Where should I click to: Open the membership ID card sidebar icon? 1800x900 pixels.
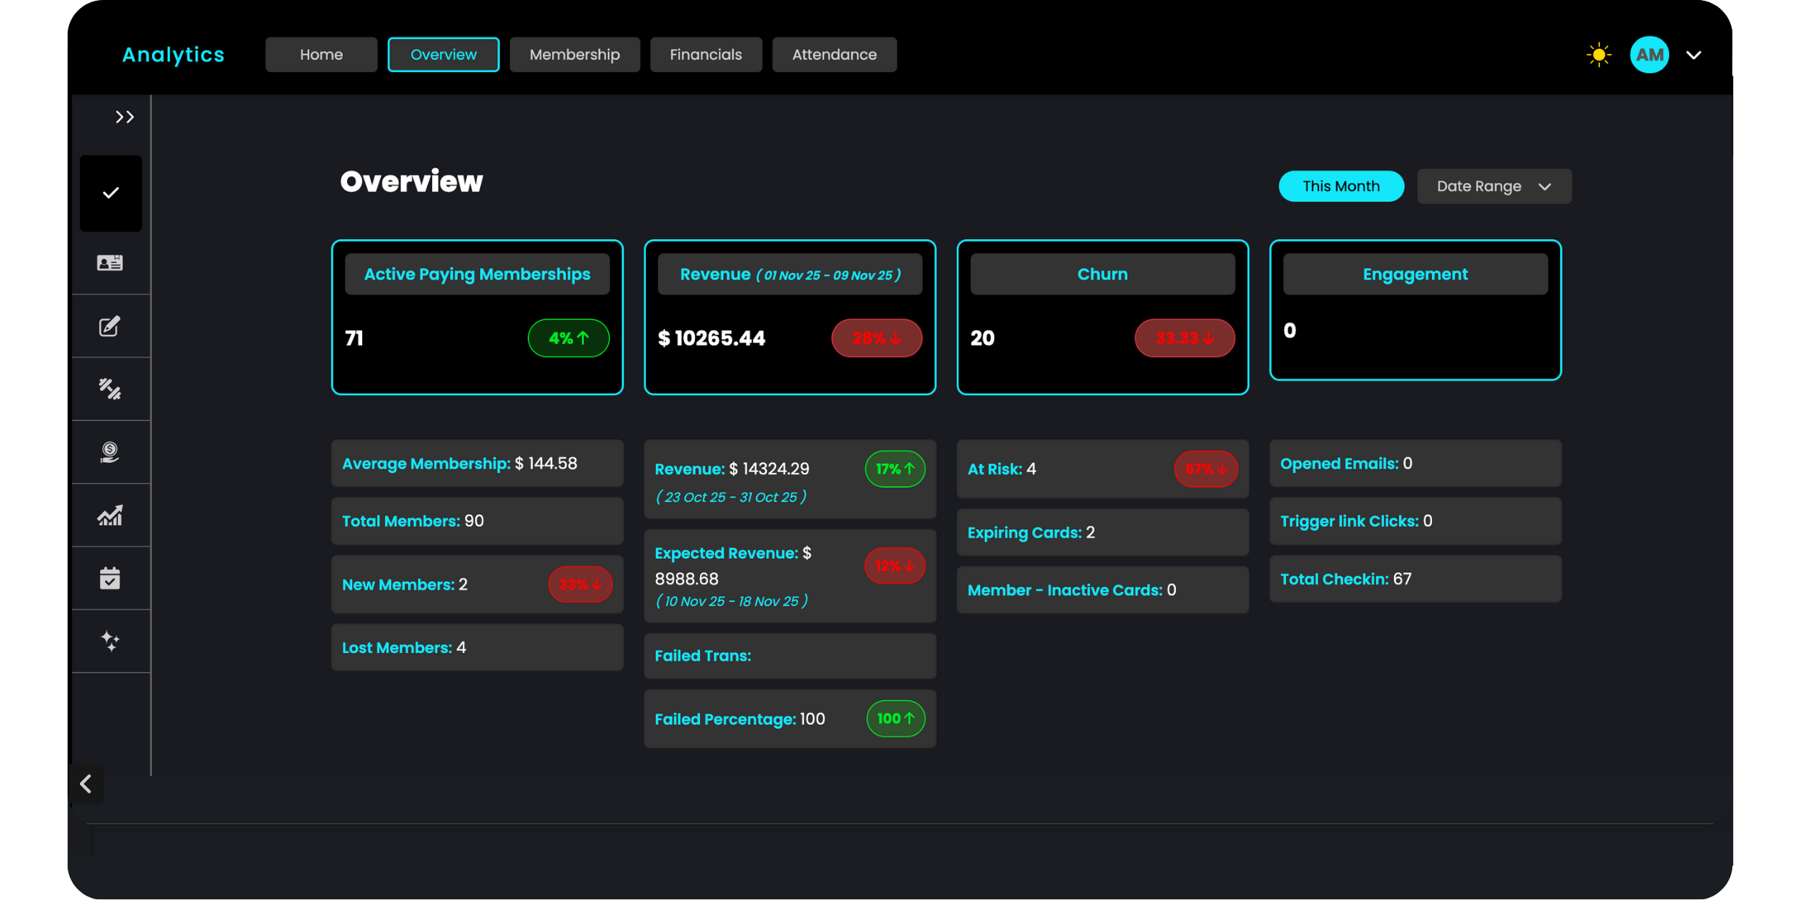(x=110, y=263)
